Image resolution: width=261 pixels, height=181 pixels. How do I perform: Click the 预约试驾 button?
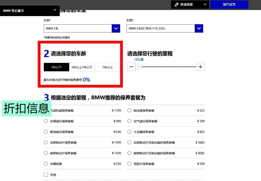pyautogui.click(x=229, y=5)
